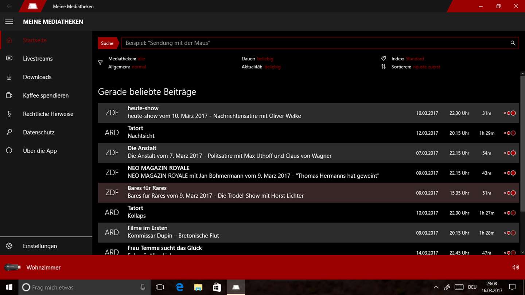Click the info icon for Über die App
Viewport: 525px width, 295px height.
[9, 150]
